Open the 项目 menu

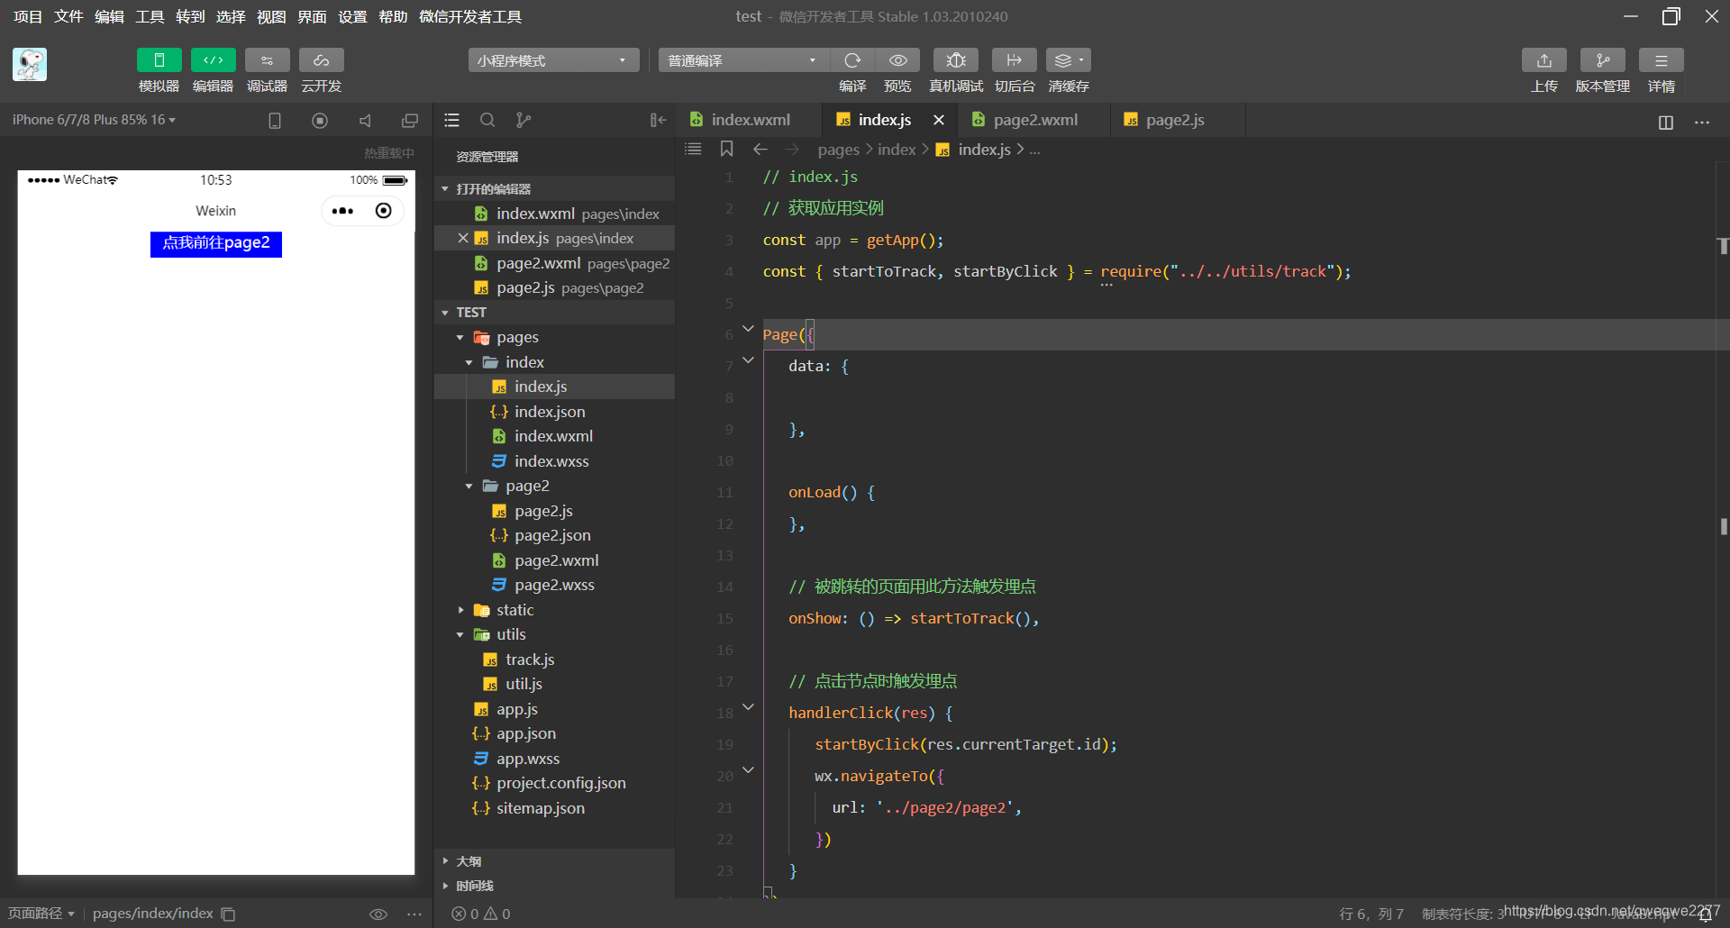(28, 16)
